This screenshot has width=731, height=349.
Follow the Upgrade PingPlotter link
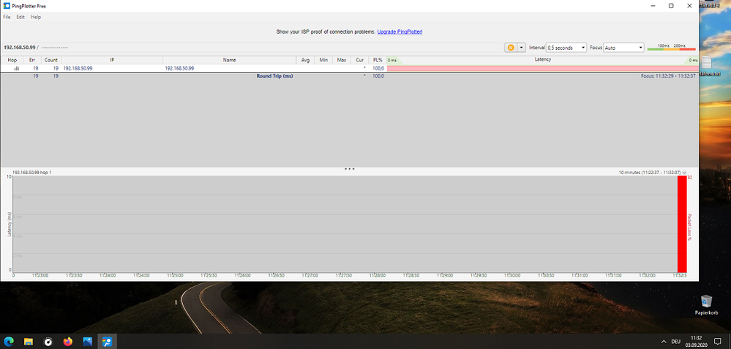[x=400, y=31]
